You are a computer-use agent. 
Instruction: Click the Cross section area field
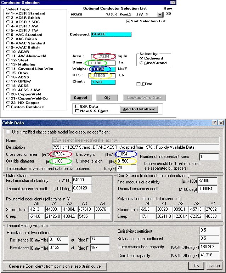(62, 154)
